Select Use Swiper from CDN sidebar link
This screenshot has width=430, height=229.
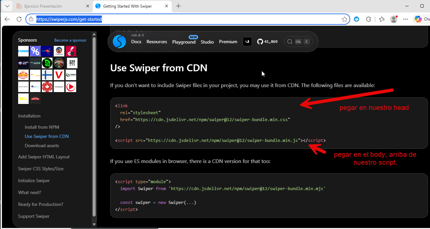click(x=47, y=136)
